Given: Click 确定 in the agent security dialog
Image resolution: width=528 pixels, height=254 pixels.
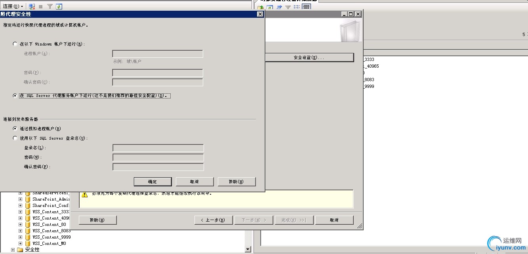Looking at the screenshot, I should click(152, 182).
